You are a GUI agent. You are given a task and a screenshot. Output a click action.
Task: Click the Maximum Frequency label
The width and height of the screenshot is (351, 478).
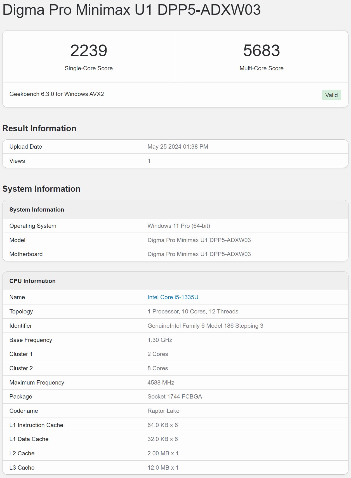coord(37,383)
